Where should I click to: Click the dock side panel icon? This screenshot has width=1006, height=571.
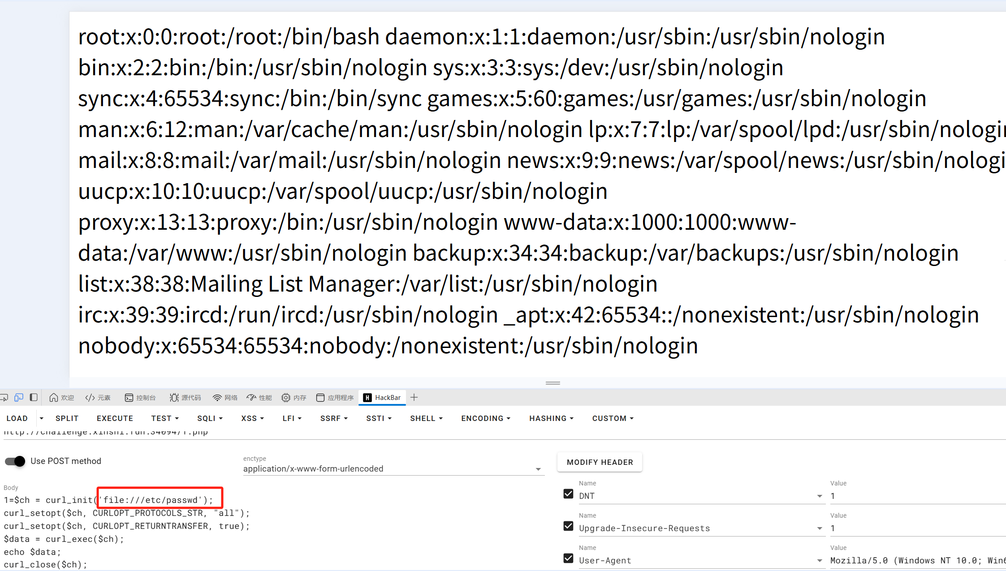point(34,397)
